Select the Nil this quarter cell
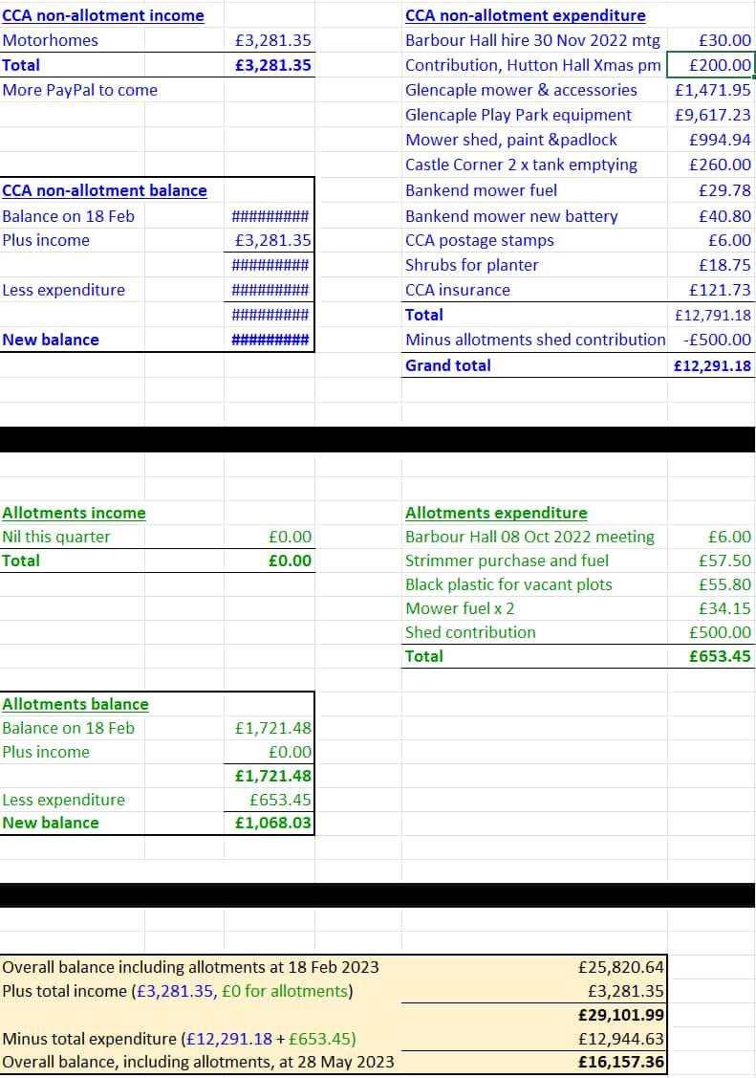 pyautogui.click(x=55, y=537)
